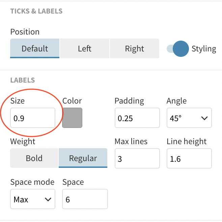This screenshot has width=222, height=222.
Task: Focus the Padding field showing 0.25
Action: click(137, 118)
